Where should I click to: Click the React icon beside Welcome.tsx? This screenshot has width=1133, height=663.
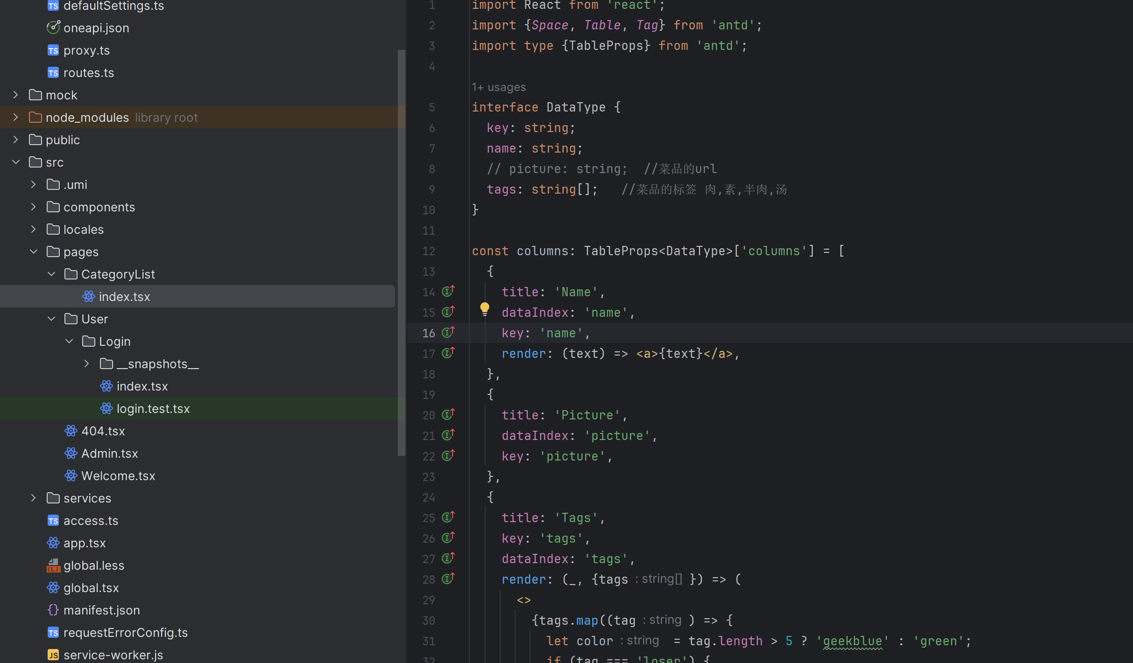pos(71,476)
